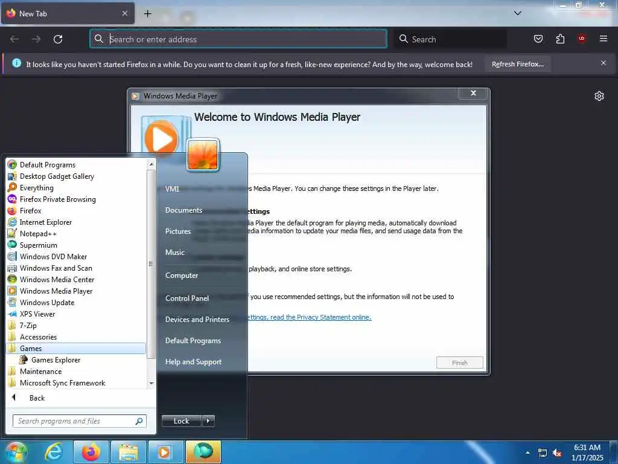The height and width of the screenshot is (464, 618).
Task: Open Privacy Statement online link
Action: [309, 317]
